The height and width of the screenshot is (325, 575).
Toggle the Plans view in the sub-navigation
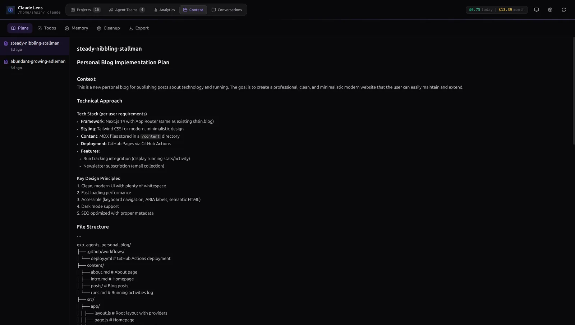click(20, 28)
